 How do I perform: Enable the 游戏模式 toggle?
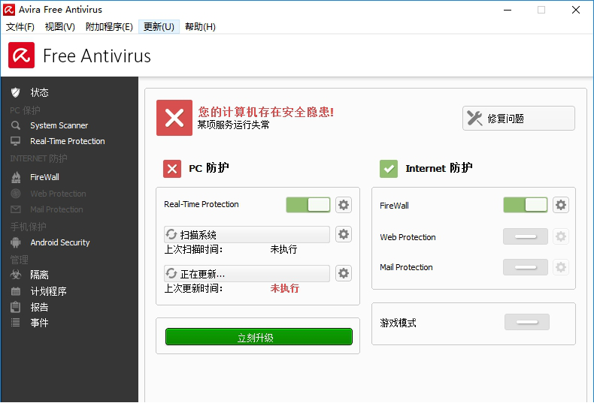click(526, 322)
